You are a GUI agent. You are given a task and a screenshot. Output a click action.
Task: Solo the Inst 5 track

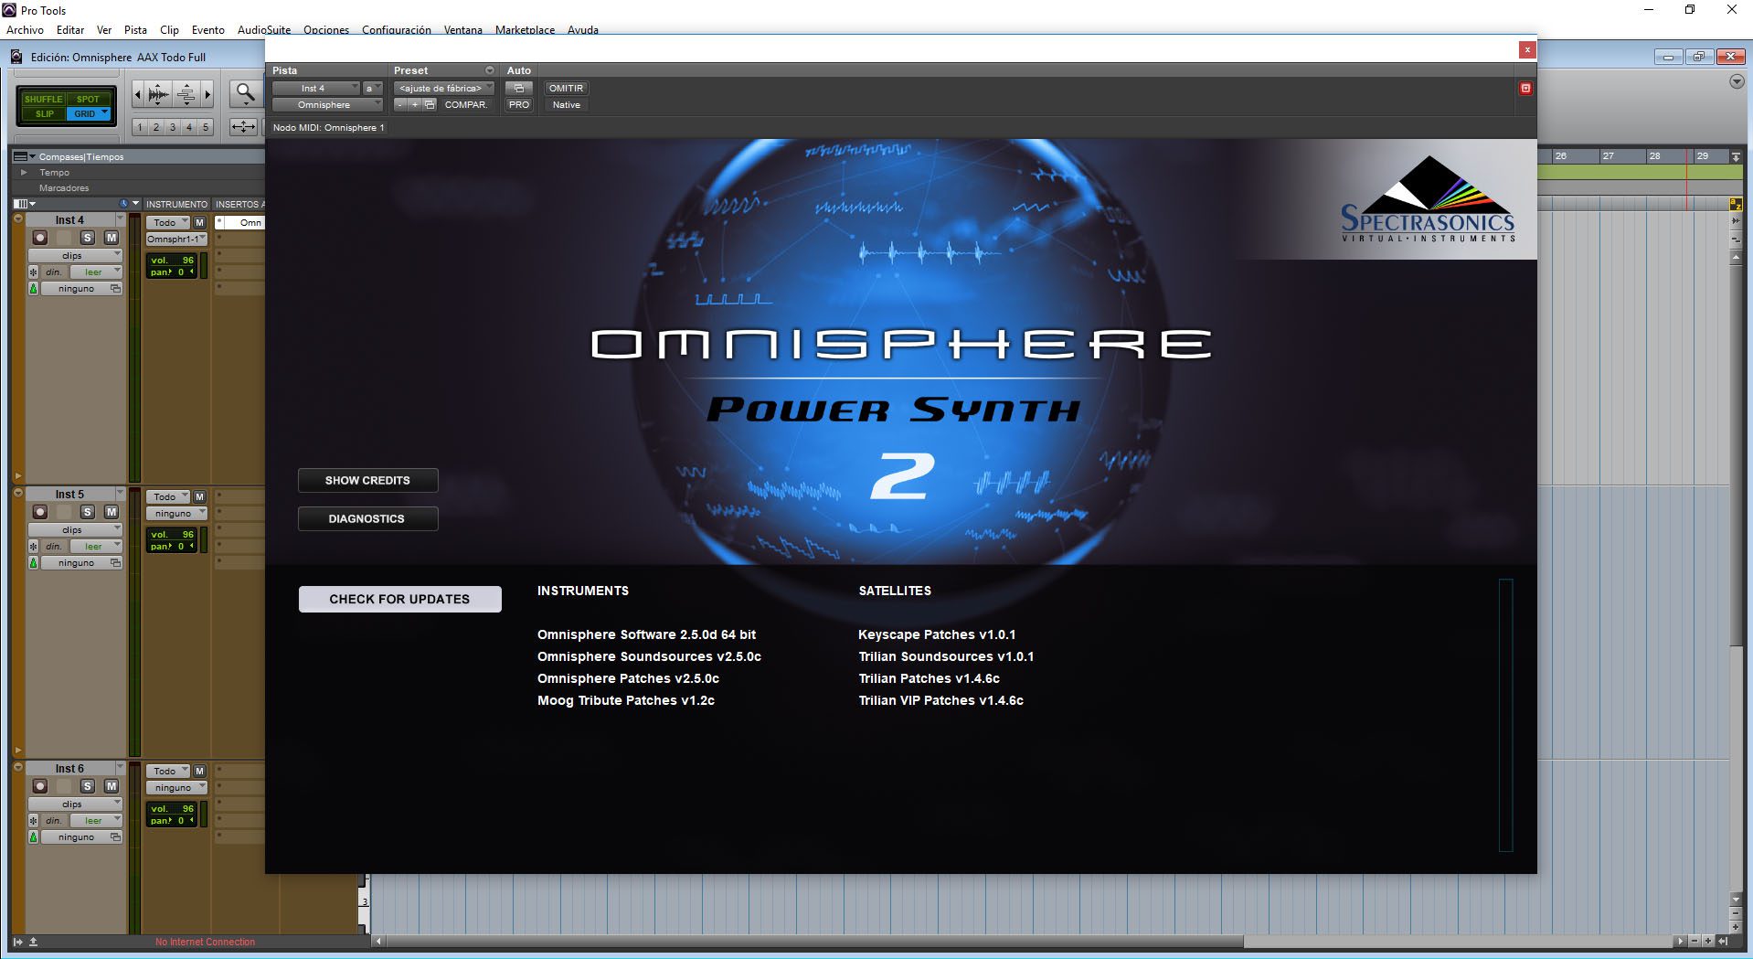pos(88,512)
